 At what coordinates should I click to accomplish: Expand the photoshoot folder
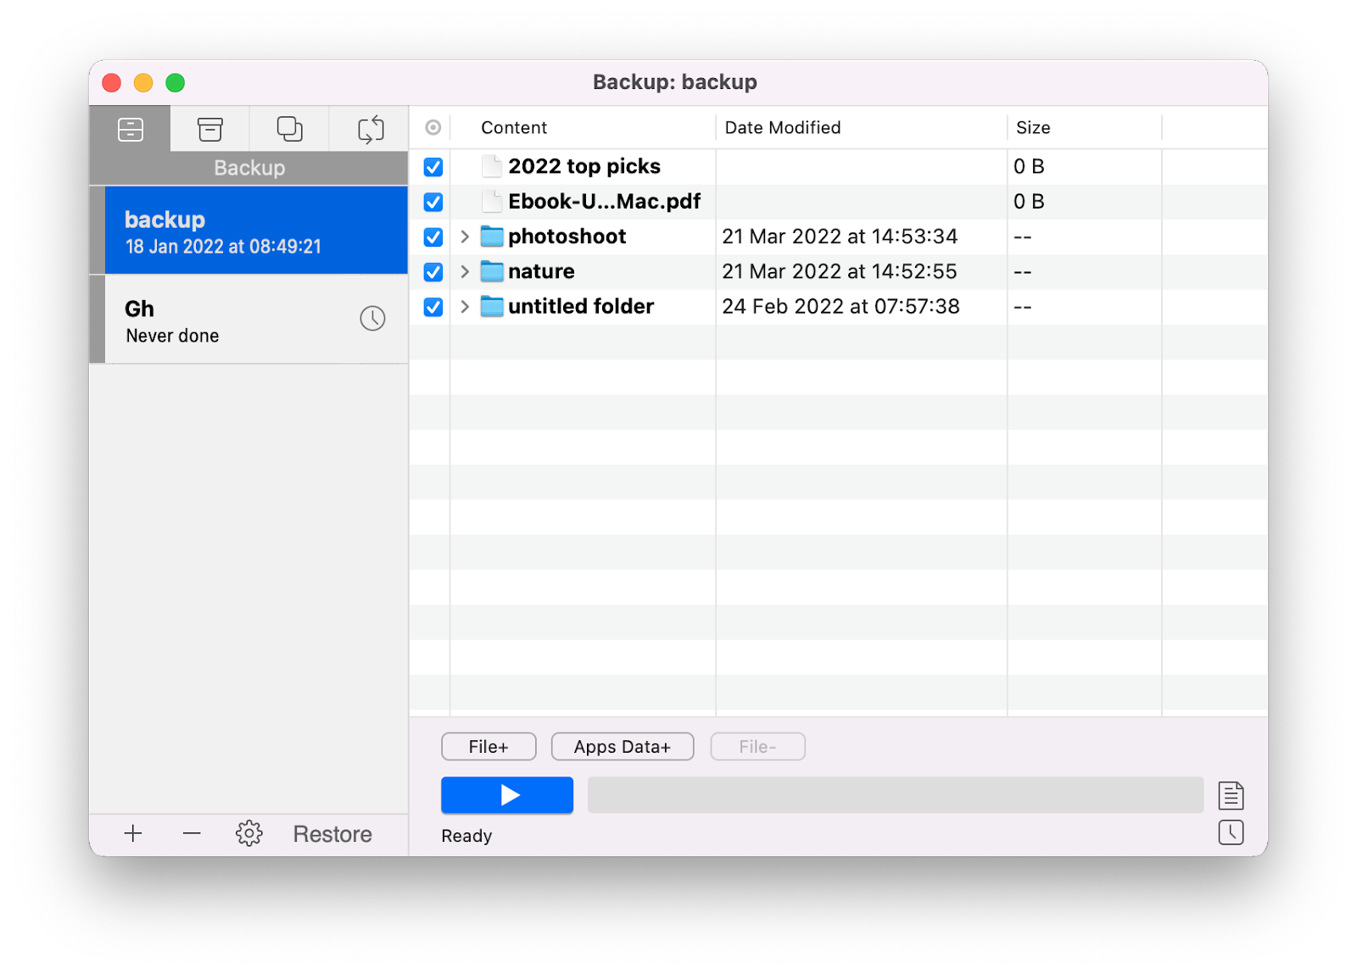pos(465,237)
